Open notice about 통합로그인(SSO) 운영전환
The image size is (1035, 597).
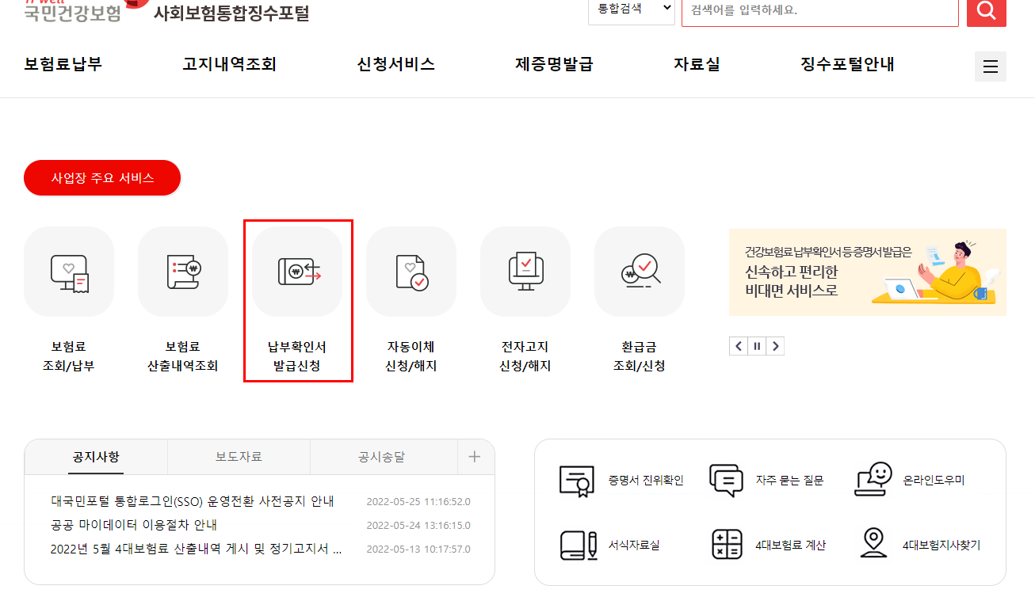pos(193,501)
